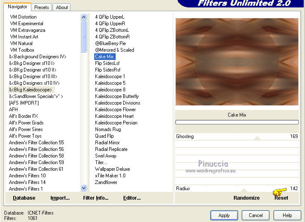Select Alf's Power Toys category
Screen dimensions: 305x222
point(25,136)
